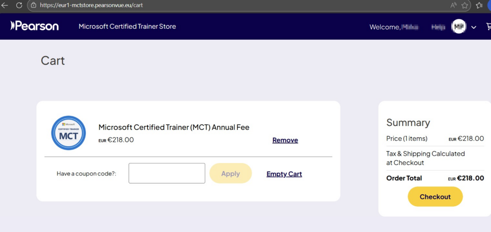Proceed with the Checkout button
Screen dimensions: 491x232
tap(435, 197)
